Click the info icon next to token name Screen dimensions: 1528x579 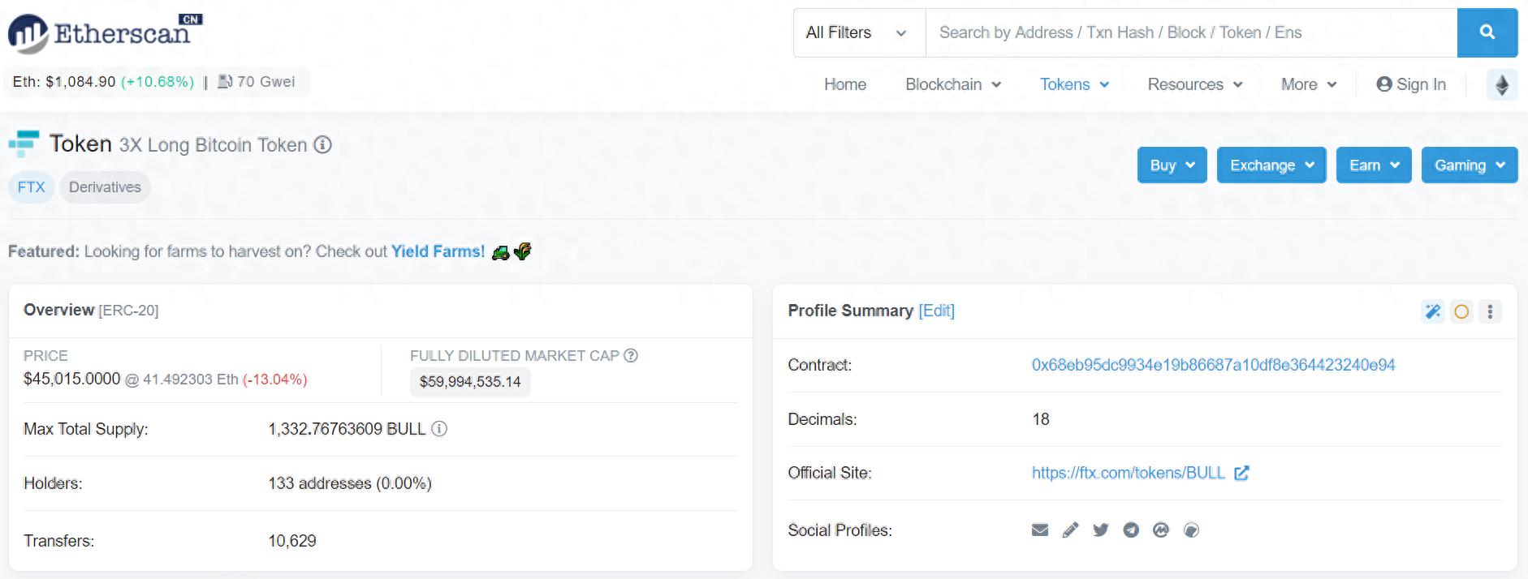click(x=323, y=145)
